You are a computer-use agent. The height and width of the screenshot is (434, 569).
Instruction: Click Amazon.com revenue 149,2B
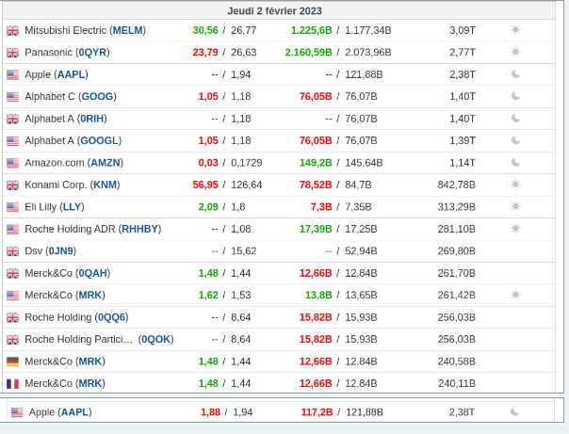pyautogui.click(x=316, y=163)
